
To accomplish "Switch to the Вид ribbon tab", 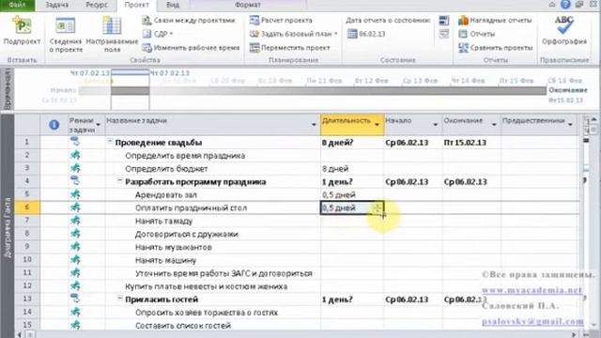I will click(173, 5).
